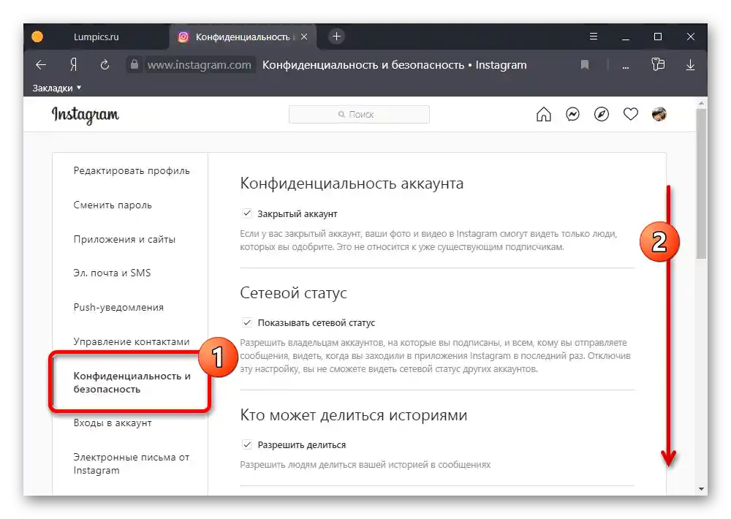Close the Конфиденциальность tab

point(304,37)
